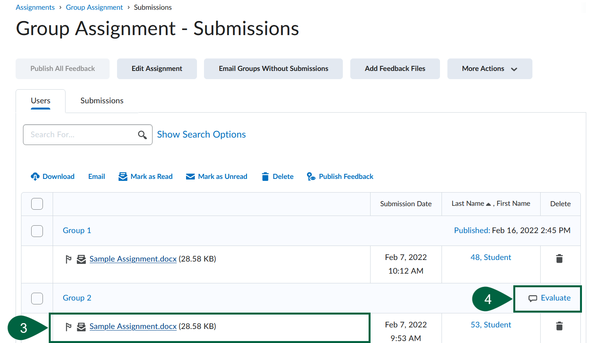Expand Show Search Options
The image size is (596, 343).
201,134
